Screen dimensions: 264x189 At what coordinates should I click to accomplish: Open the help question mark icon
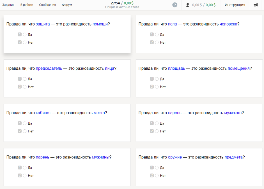(x=175, y=5)
